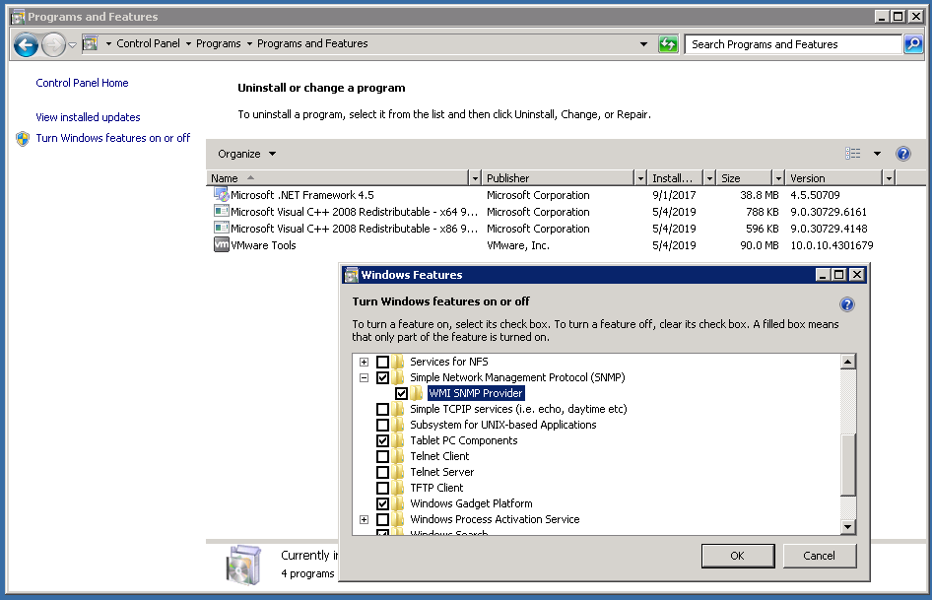Click the search magnifier icon
Image resolution: width=932 pixels, height=600 pixels.
pyautogui.click(x=913, y=44)
